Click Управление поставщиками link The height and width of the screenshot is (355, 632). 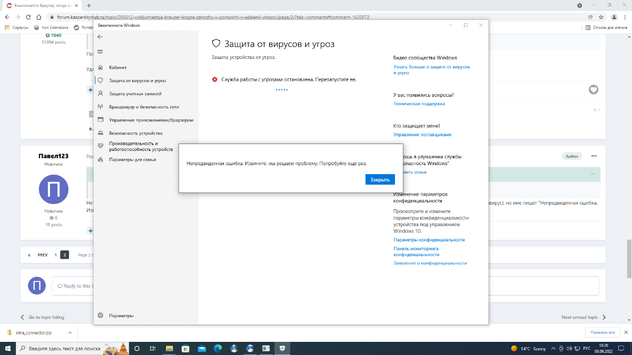pos(422,135)
